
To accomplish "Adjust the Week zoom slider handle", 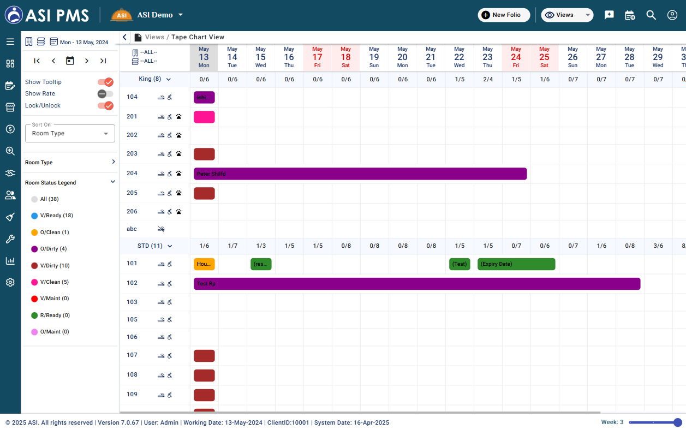I will pos(678,422).
